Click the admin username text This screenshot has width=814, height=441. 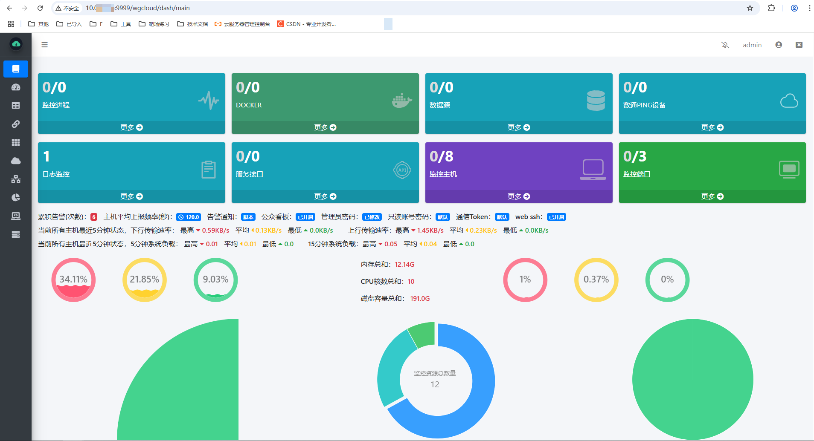pos(752,45)
